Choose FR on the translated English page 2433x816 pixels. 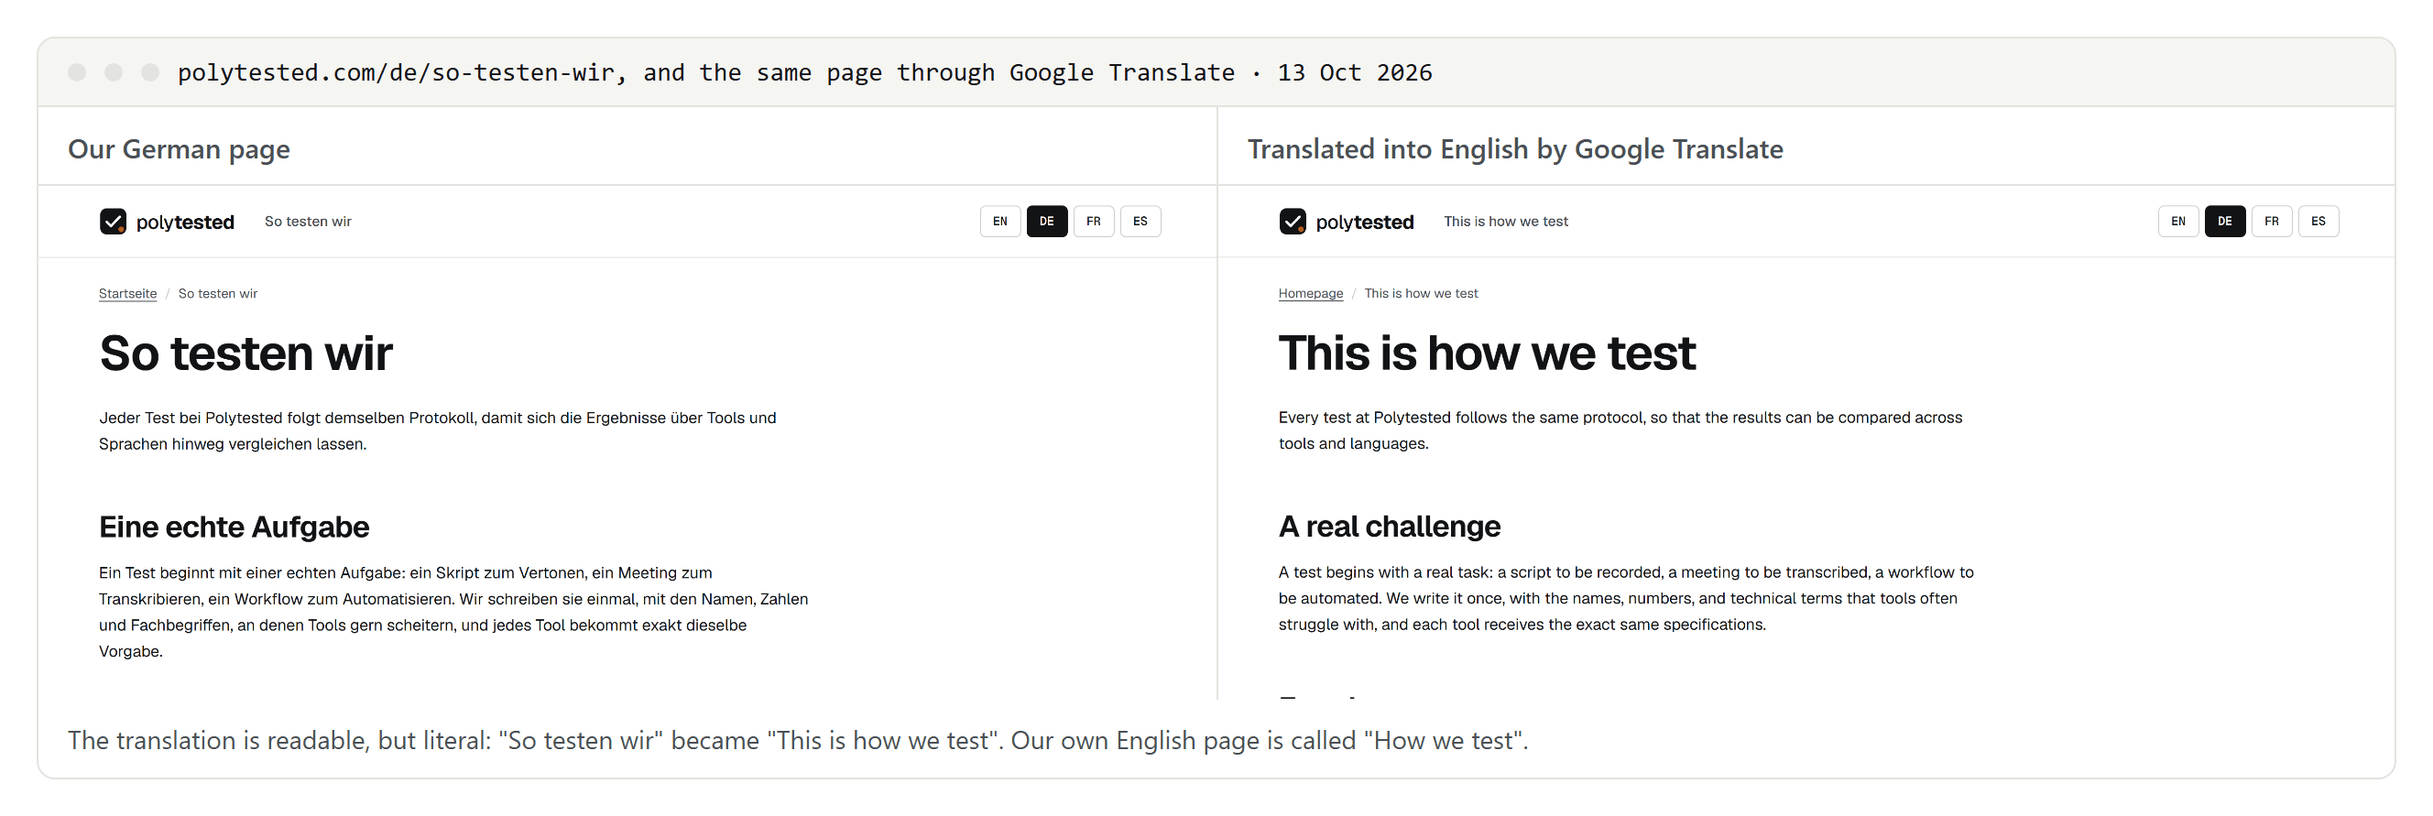[x=2272, y=222]
